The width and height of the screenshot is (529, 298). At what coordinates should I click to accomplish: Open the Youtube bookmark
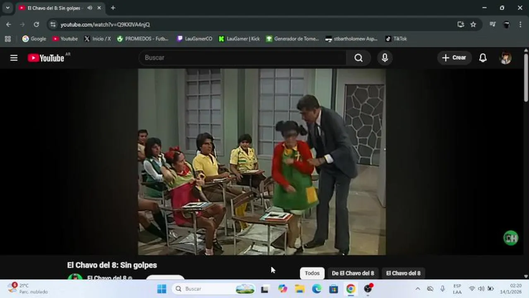pyautogui.click(x=65, y=38)
